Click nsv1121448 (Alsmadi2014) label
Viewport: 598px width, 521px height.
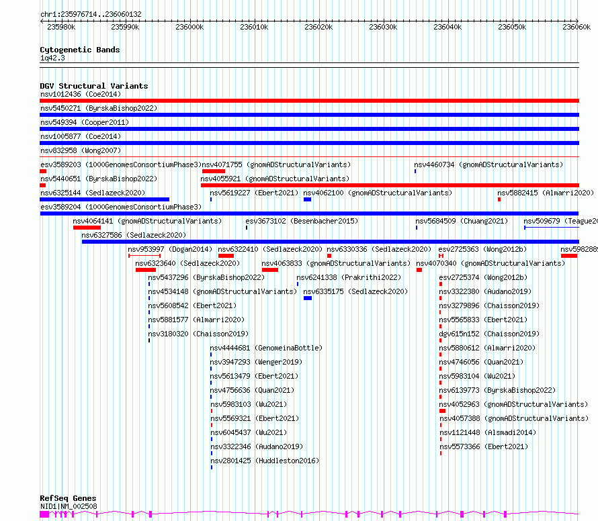click(x=488, y=432)
